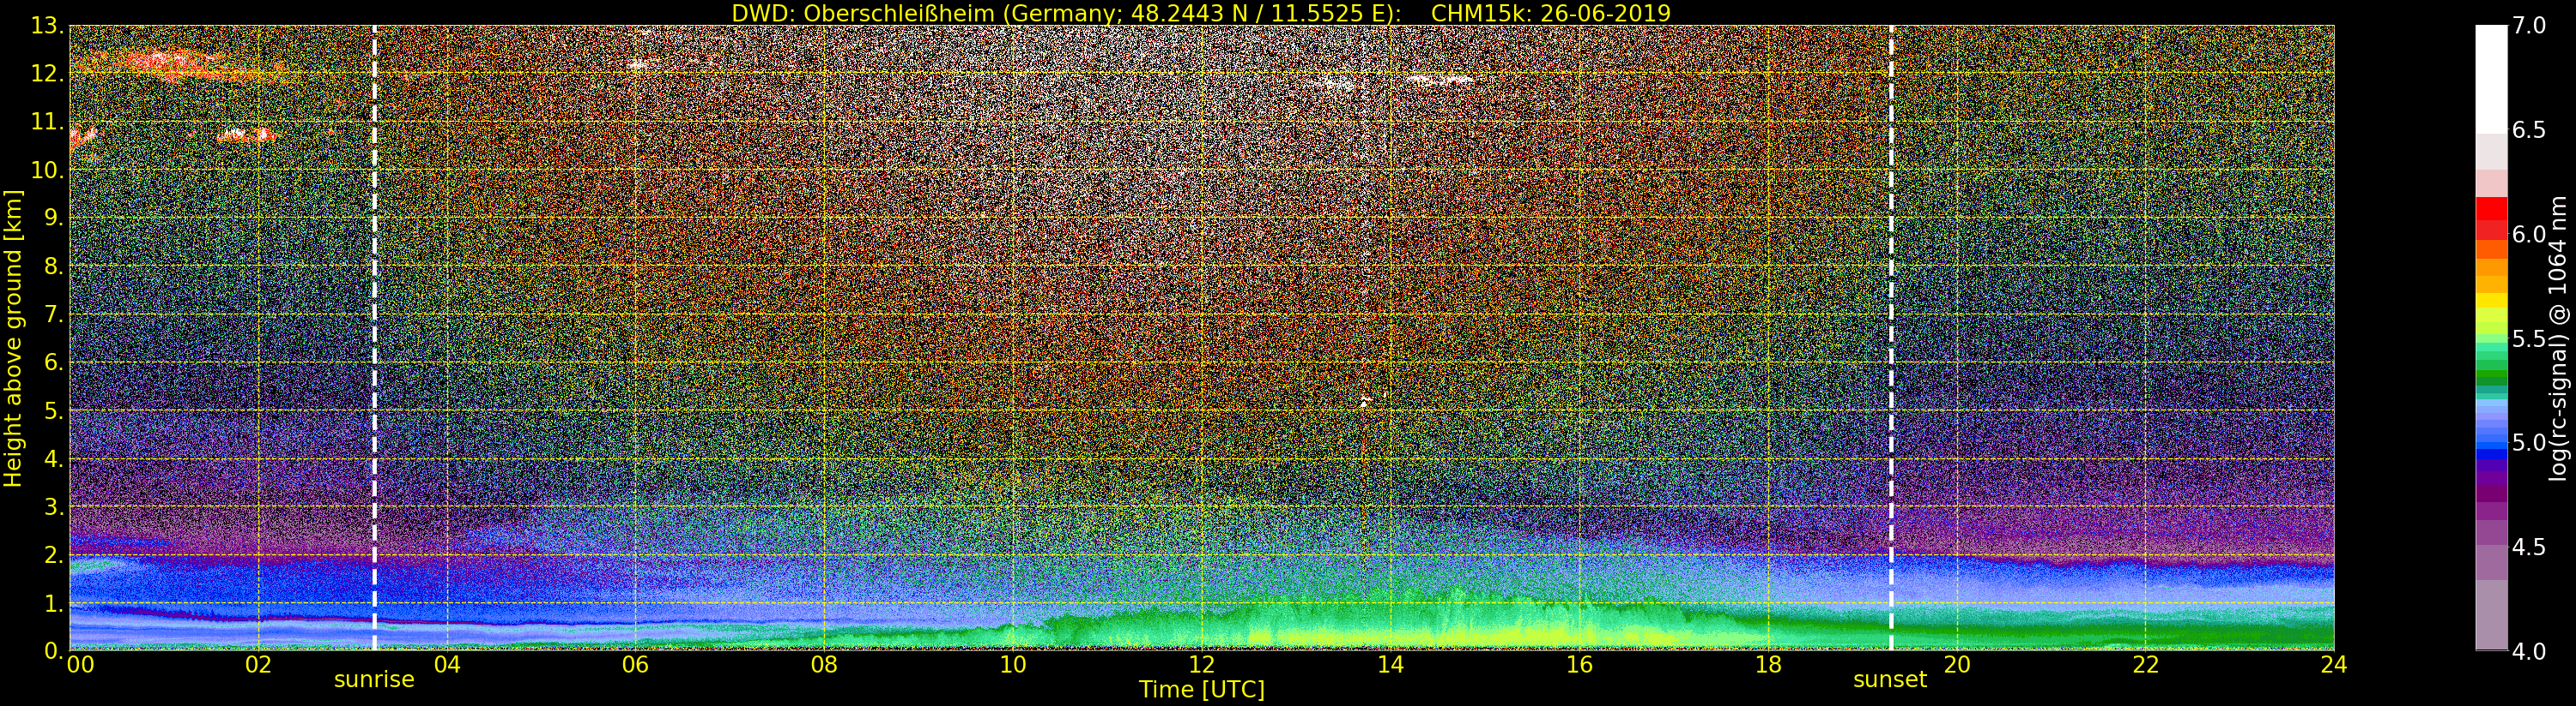Select the '12.' tick on the height axis

48,74
